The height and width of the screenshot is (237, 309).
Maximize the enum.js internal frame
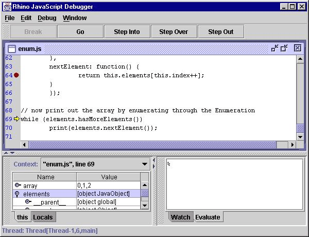click(284, 48)
